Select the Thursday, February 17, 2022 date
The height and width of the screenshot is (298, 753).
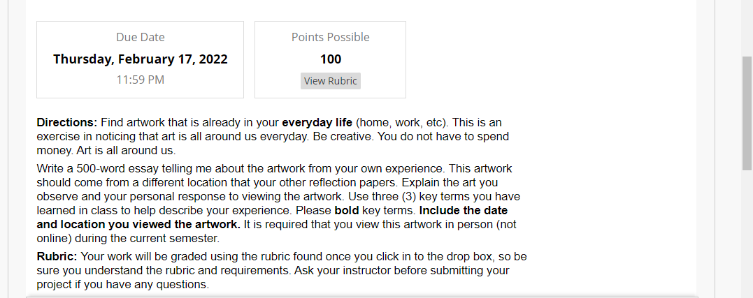pyautogui.click(x=141, y=59)
